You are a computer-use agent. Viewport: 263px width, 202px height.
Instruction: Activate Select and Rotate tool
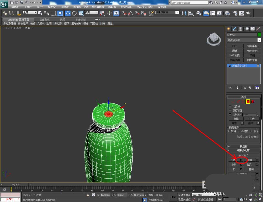point(74,13)
